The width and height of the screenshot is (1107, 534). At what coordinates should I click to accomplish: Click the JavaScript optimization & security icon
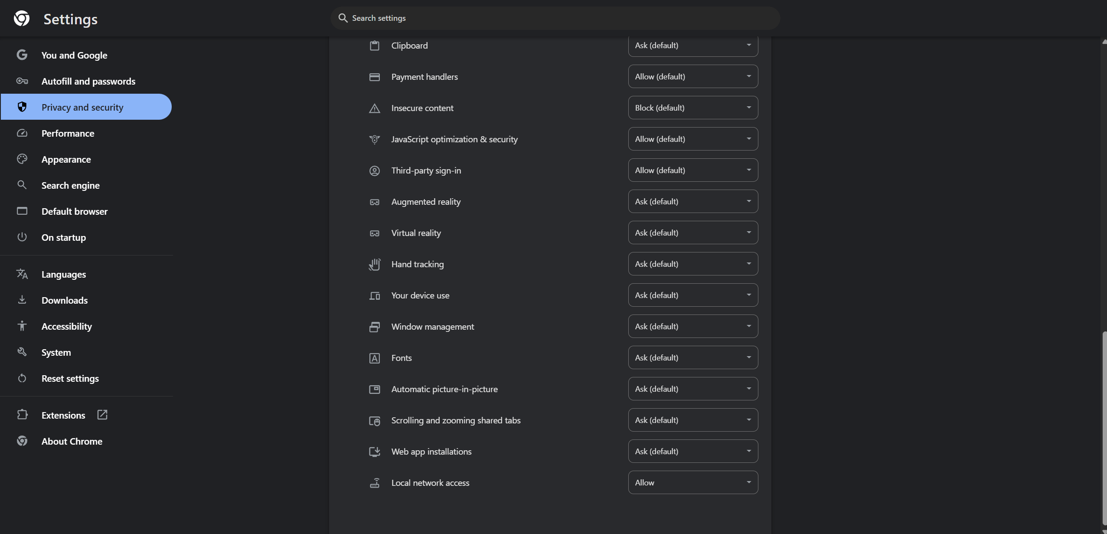coord(375,139)
